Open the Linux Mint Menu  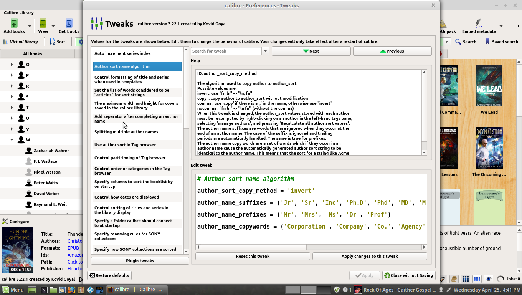(x=13, y=290)
